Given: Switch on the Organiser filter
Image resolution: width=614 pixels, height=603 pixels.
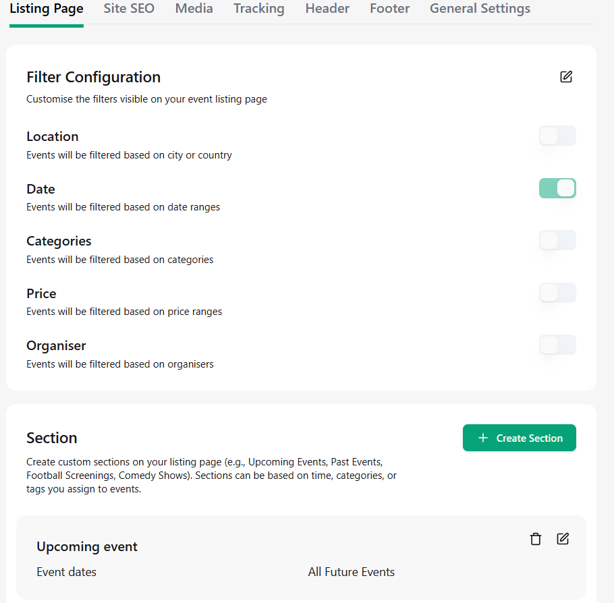Looking at the screenshot, I should click(557, 345).
